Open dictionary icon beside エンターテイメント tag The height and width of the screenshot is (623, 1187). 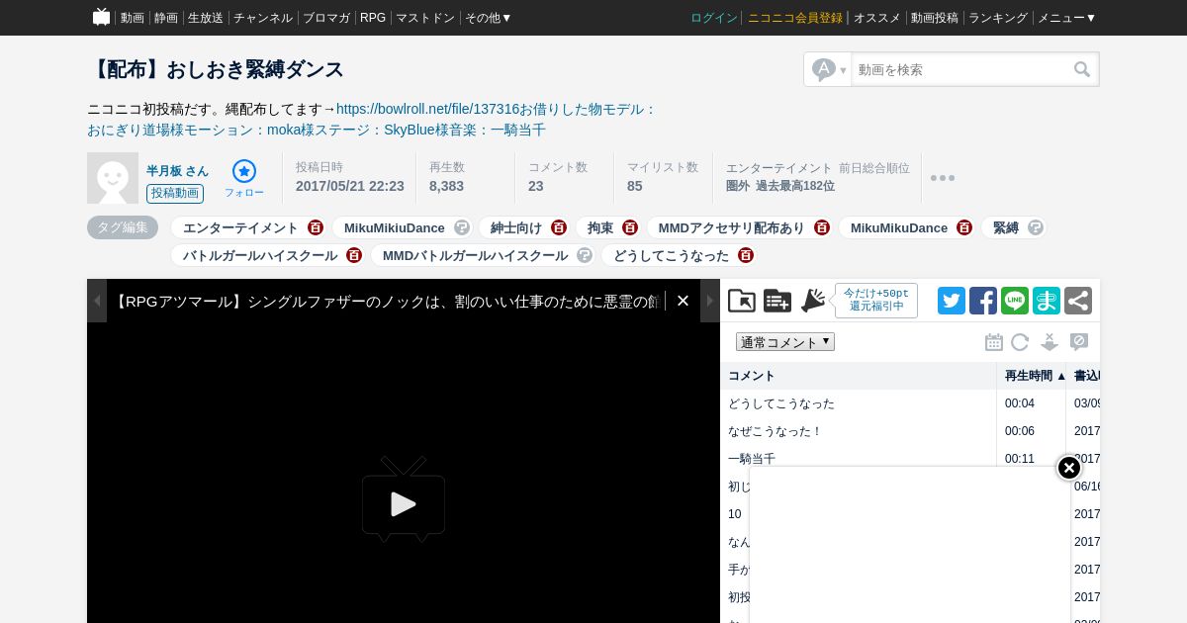tap(316, 227)
